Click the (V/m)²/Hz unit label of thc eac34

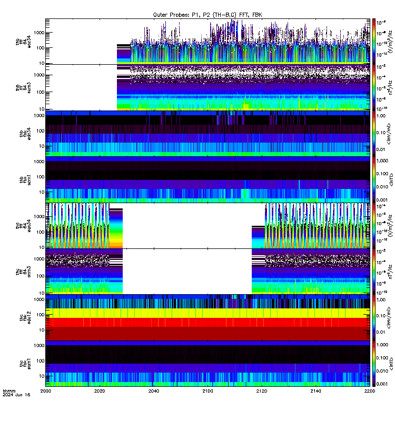pos(391,226)
